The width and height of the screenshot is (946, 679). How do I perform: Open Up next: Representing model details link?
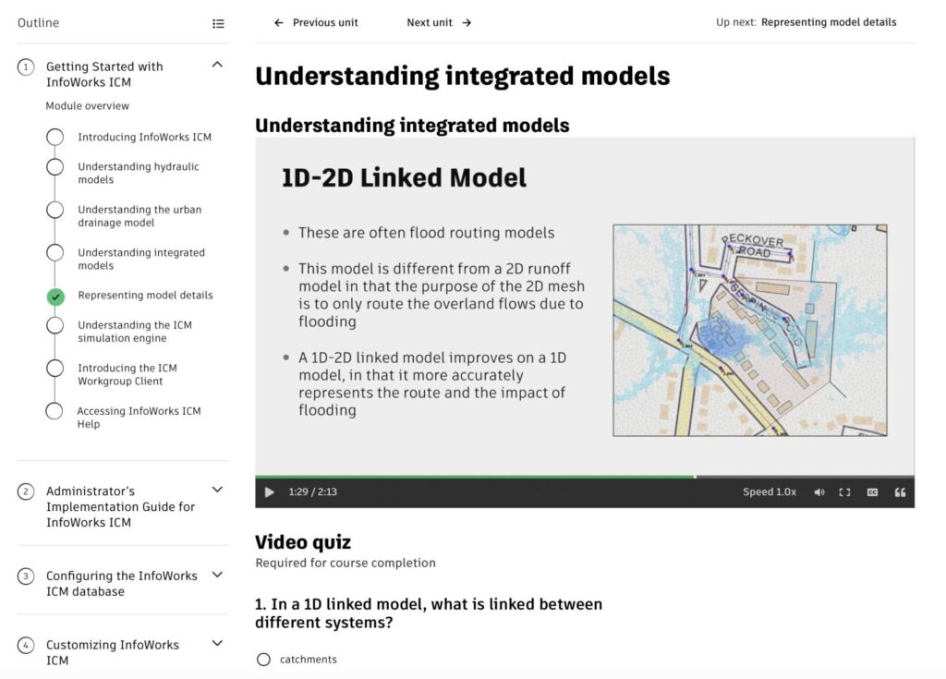[829, 22]
